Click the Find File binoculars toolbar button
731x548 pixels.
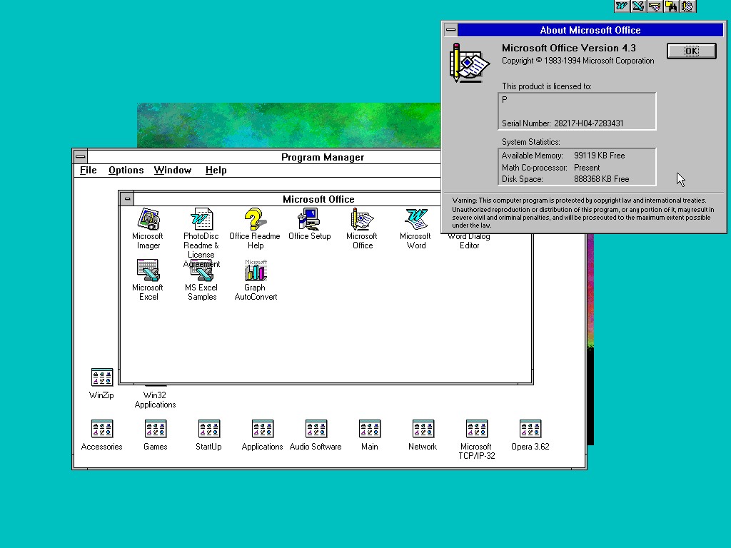(671, 6)
